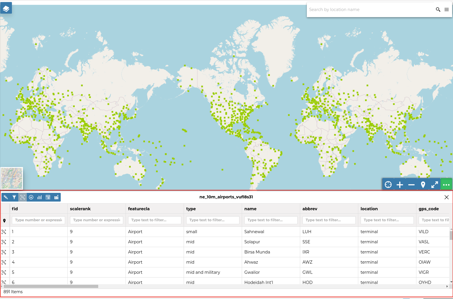Click the scalerank column header

(80, 209)
